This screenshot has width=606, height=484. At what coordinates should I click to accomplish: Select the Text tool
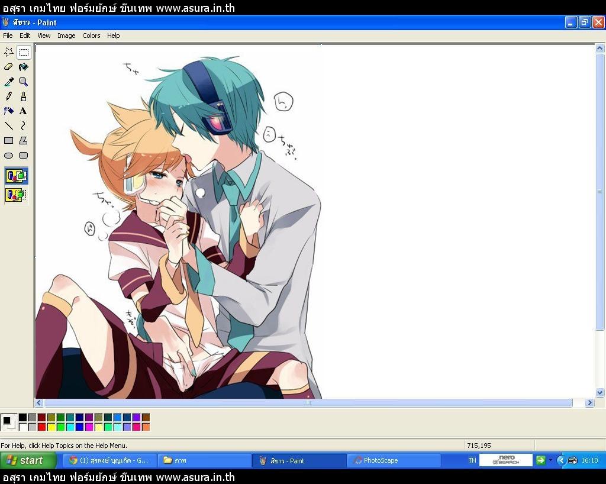[x=24, y=111]
